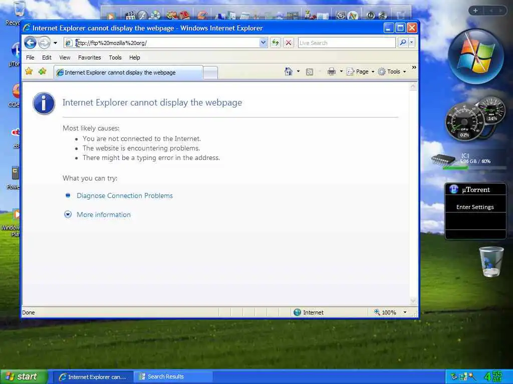The height and width of the screenshot is (384, 513).
Task: Click the Diagnose Connection Problems link
Action: click(124, 195)
